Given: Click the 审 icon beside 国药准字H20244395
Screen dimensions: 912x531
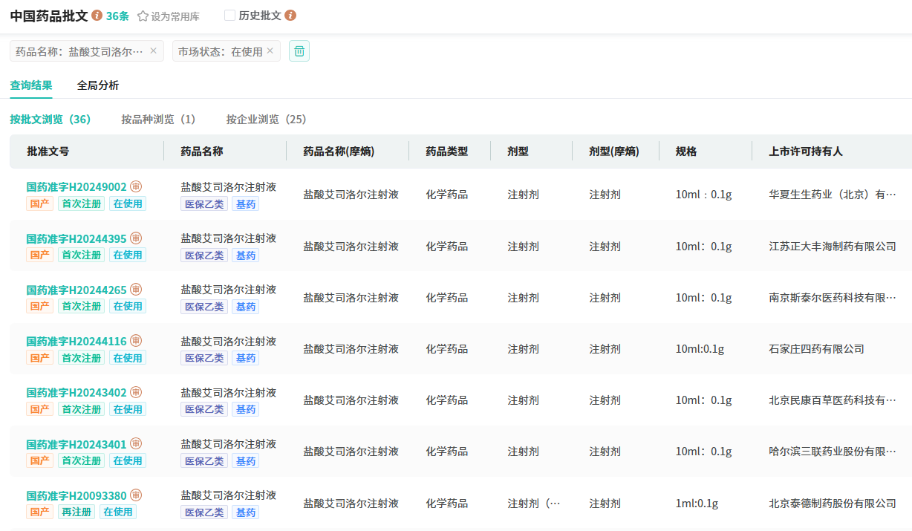Looking at the screenshot, I should [136, 238].
